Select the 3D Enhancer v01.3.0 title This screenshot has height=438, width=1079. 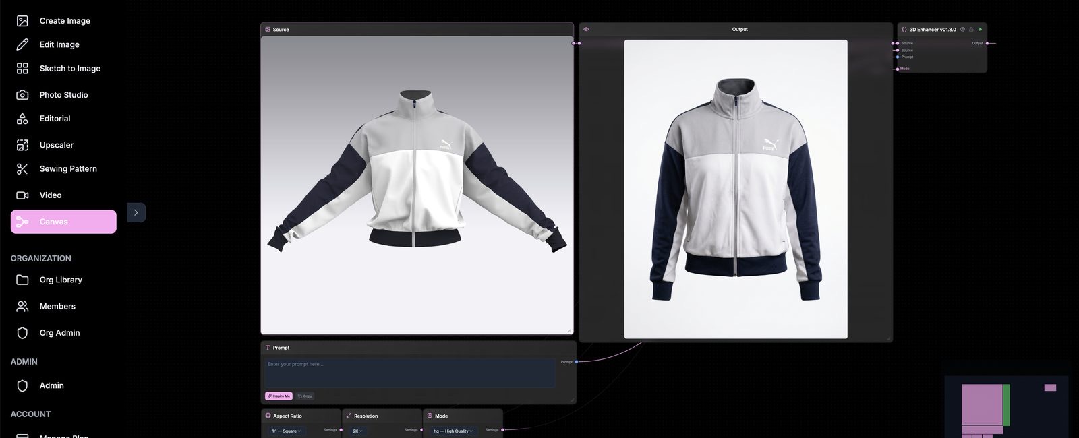(x=933, y=30)
